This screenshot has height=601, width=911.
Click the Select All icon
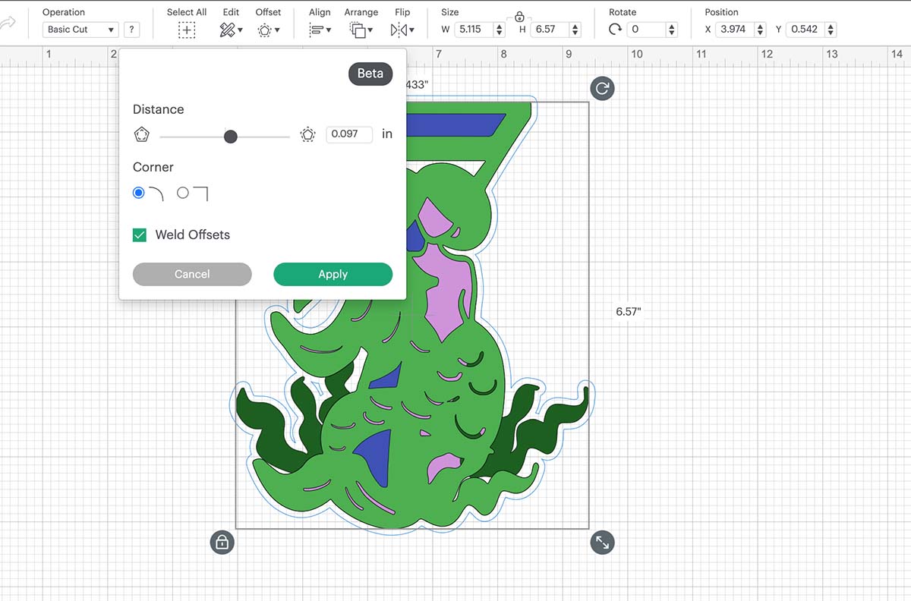point(186,30)
